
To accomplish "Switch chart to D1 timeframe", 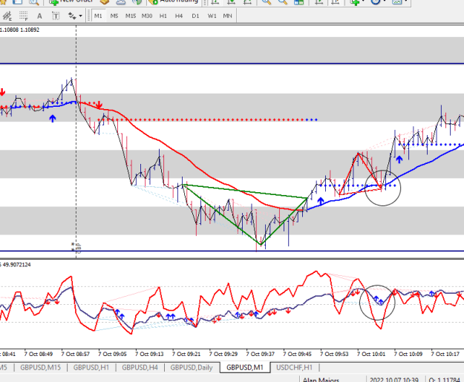I will coord(195,16).
